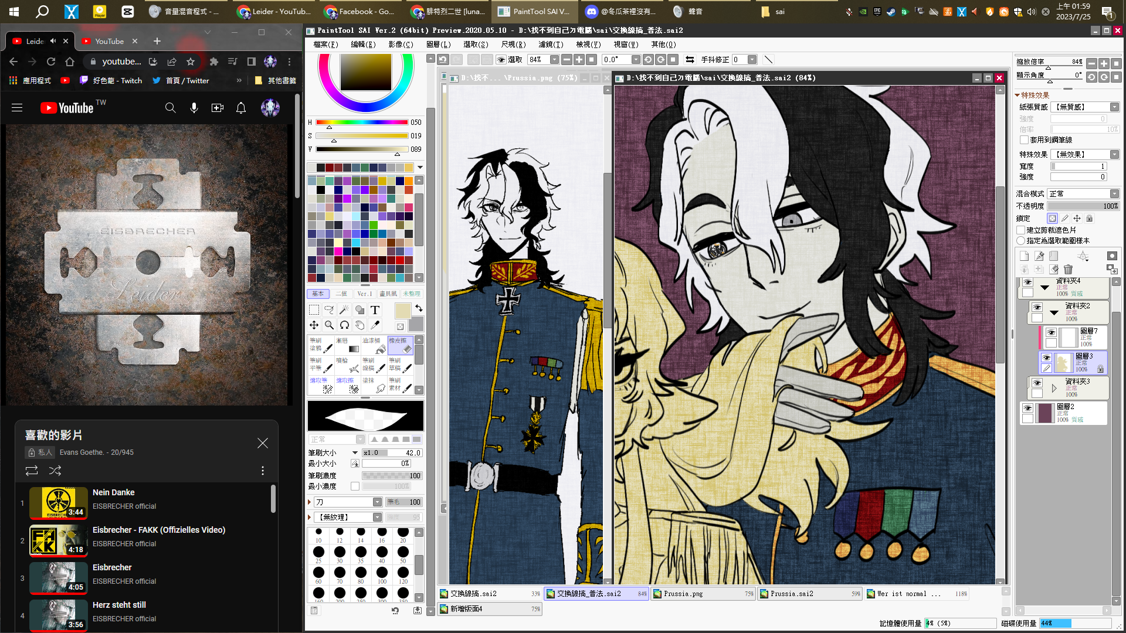Toggle the 最小濃度 minimum density checkbox
Screen dimensions: 1126x633
pyautogui.click(x=355, y=486)
